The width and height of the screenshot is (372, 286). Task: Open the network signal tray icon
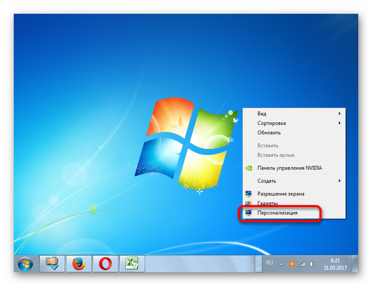[302, 264]
